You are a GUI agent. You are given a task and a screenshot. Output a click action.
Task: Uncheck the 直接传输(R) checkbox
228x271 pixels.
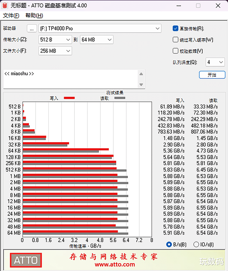coord(175,29)
